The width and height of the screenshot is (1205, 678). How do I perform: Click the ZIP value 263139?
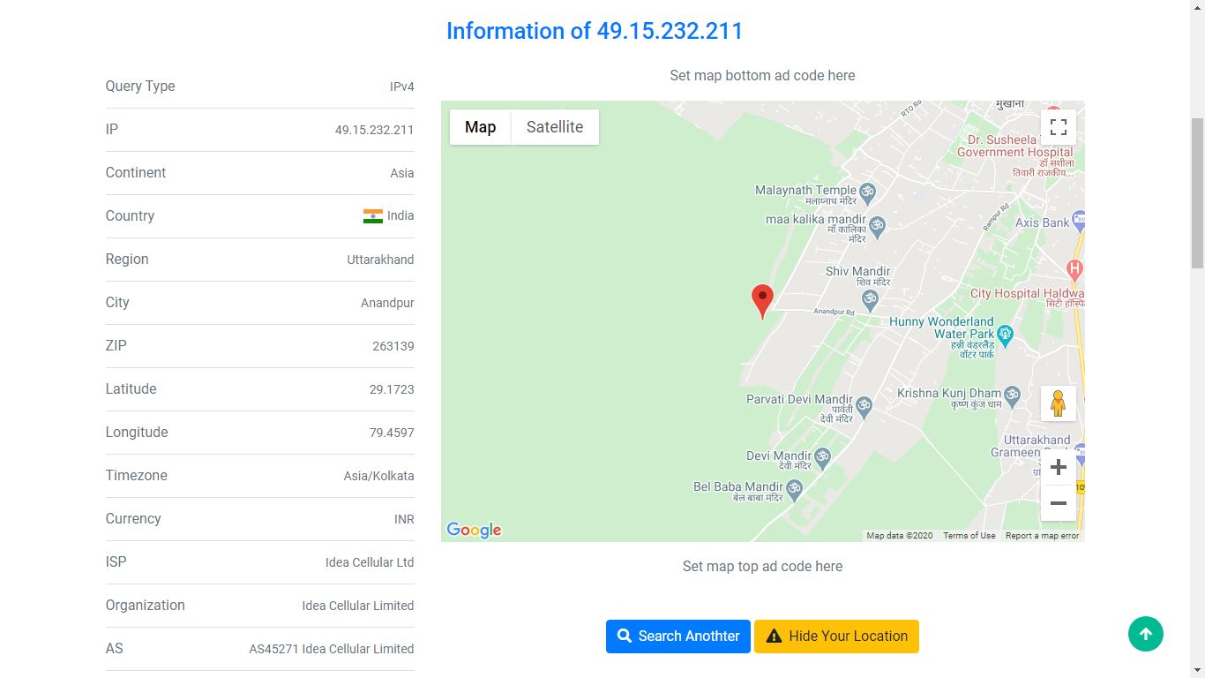tap(393, 346)
